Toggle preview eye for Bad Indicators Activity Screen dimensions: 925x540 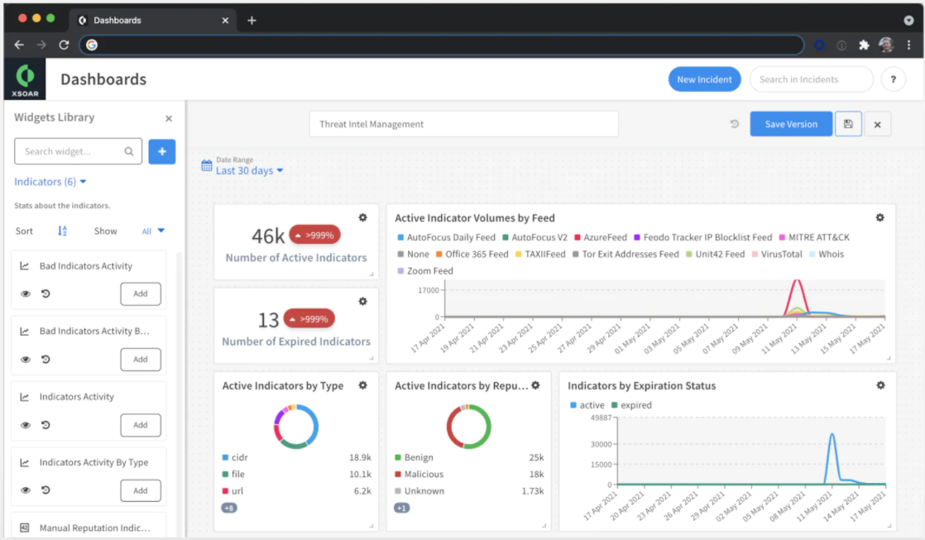click(26, 294)
